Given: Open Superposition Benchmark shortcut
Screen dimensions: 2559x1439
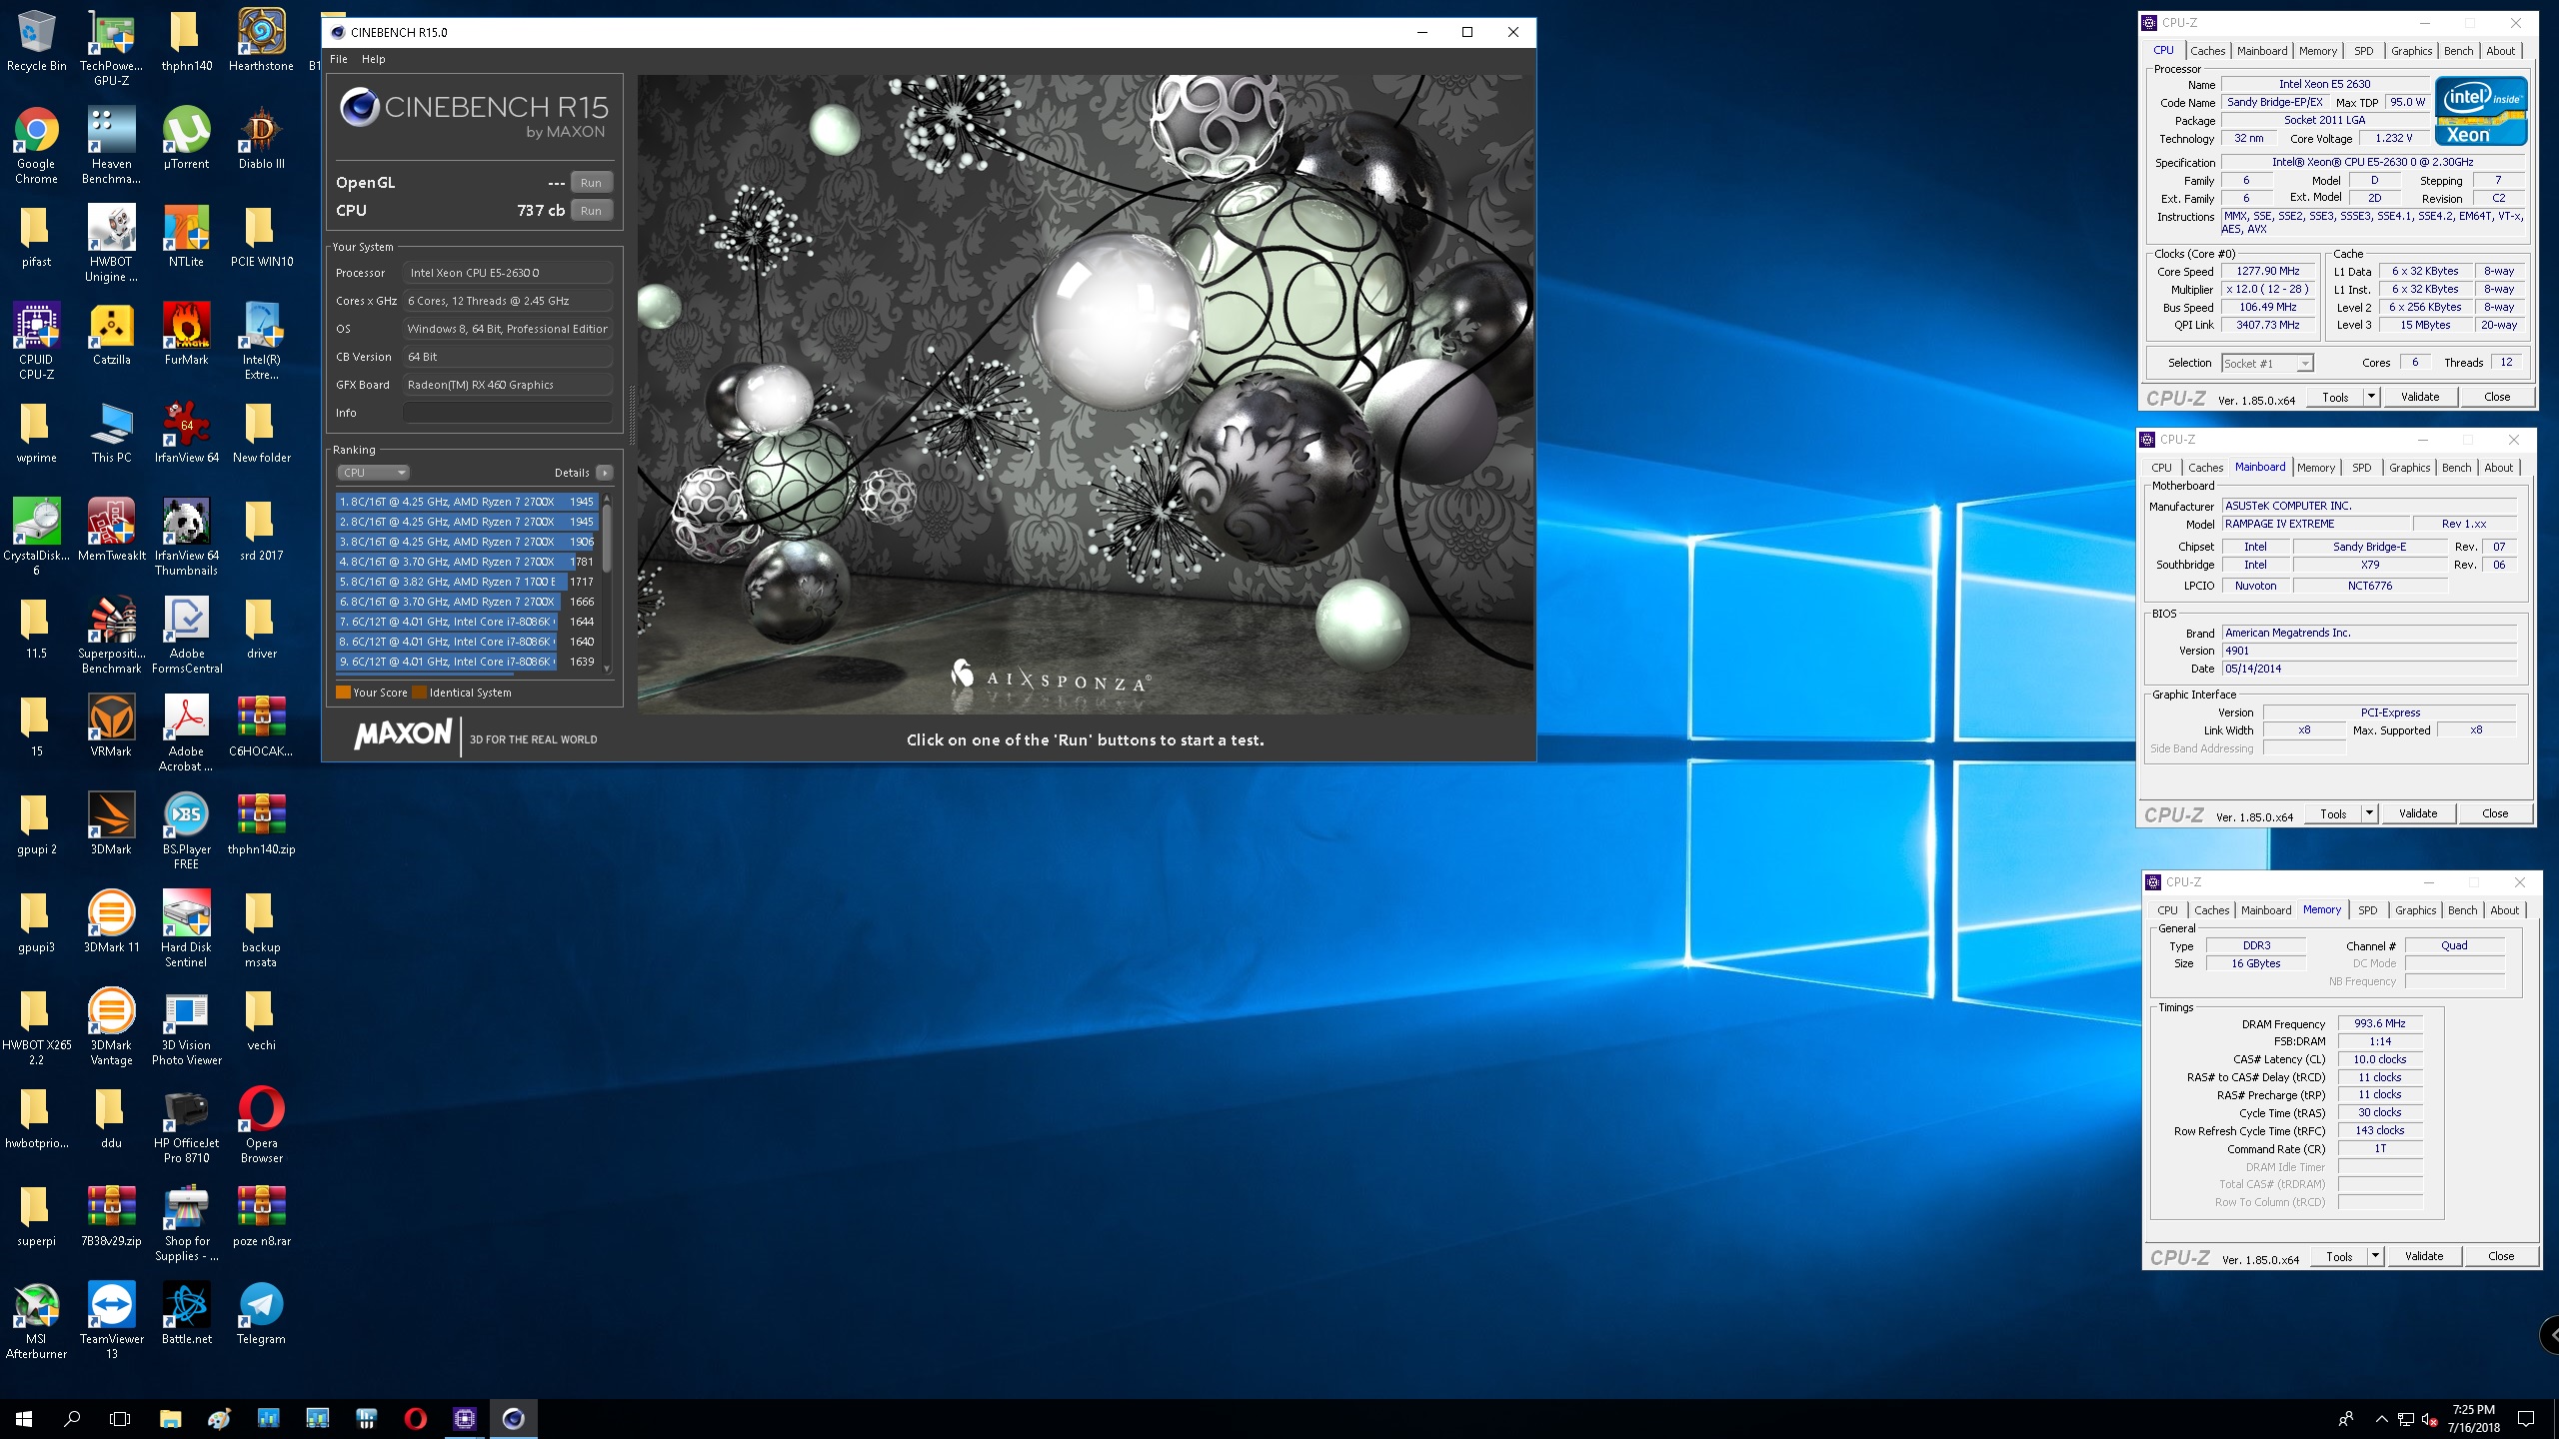Looking at the screenshot, I should coord(111,636).
